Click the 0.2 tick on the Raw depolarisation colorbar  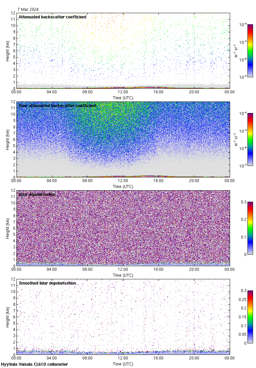tap(244, 219)
